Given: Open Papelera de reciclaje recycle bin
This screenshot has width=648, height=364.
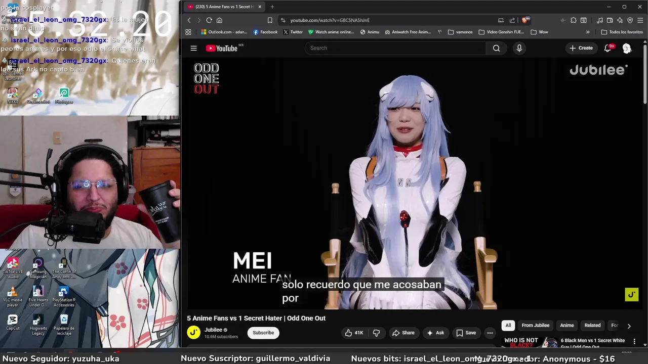Looking at the screenshot, I should tap(64, 325).
